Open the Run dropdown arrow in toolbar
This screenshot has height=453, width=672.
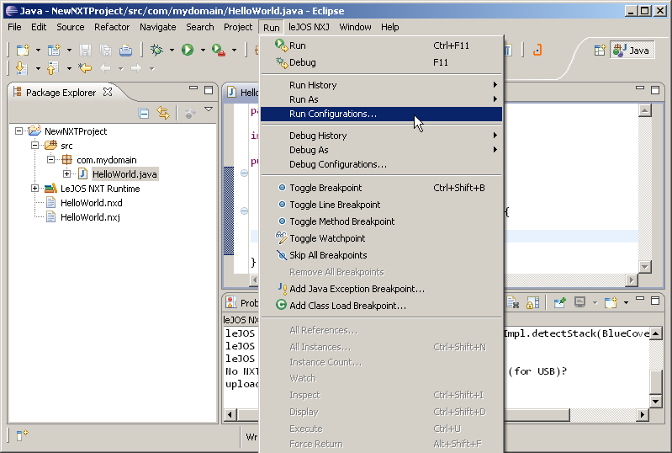tap(203, 51)
